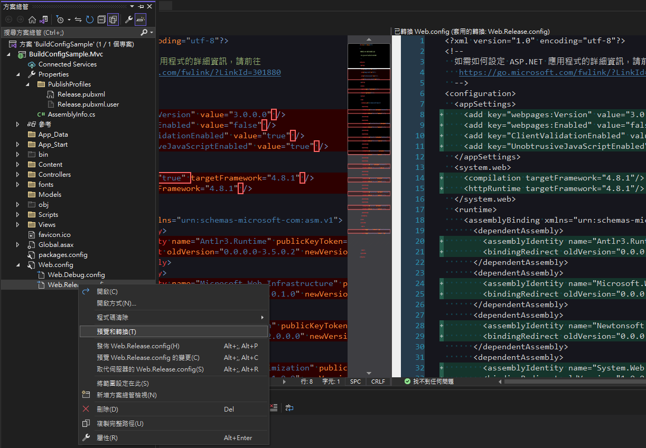Open Solution Explorer home view
Viewport: 646px width, 448px height.
32,20
